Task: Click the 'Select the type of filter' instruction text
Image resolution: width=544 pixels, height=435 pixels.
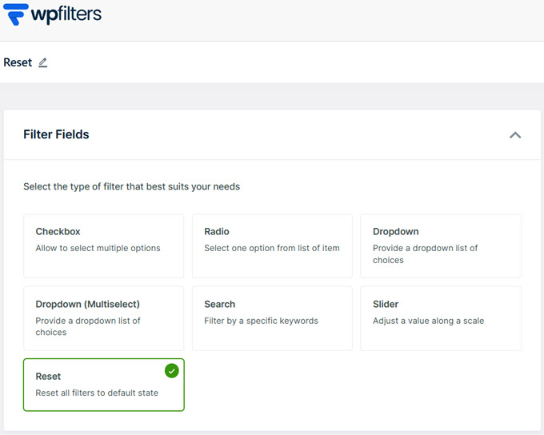Action: click(x=131, y=186)
